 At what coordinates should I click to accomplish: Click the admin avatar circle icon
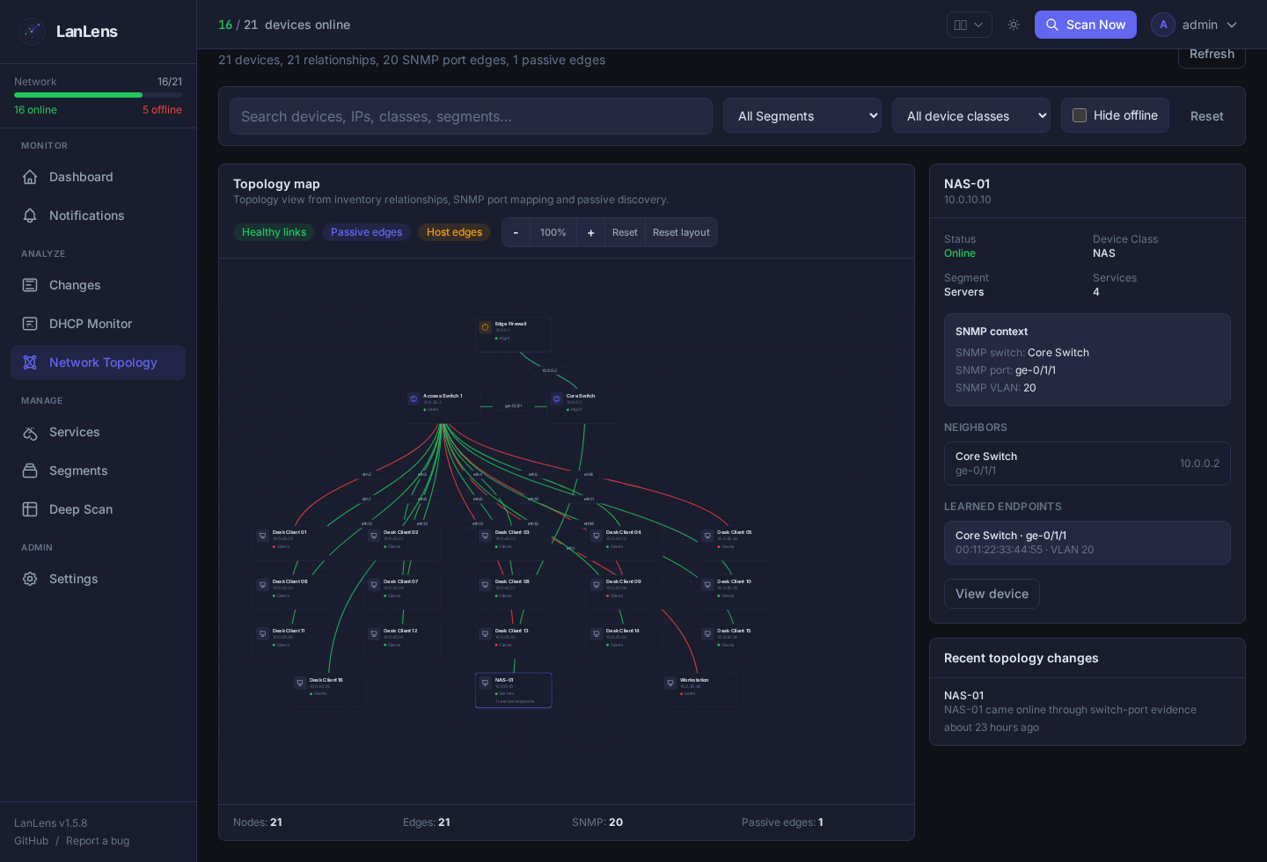(x=1163, y=25)
